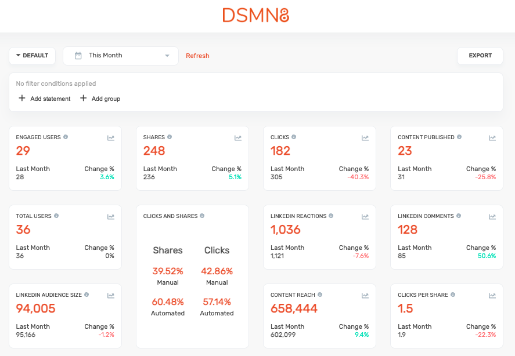Click the calendar icon in date selector

tap(78, 56)
